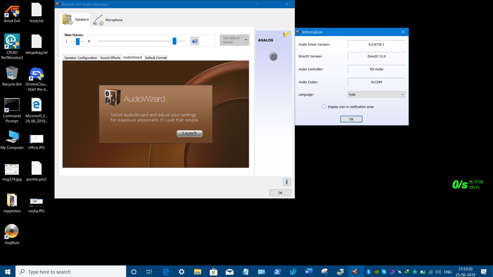493x277 pixels.
Task: Click the Audio Codec ALC294 field
Action: click(376, 82)
